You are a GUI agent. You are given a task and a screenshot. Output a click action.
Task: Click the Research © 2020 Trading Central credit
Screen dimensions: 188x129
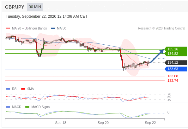point(161,29)
